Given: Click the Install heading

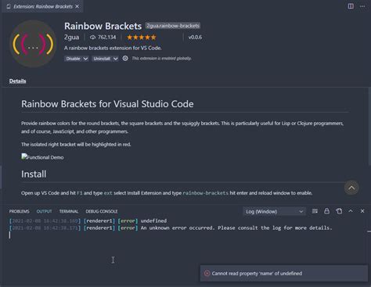Looking at the screenshot, I should 34,174.
